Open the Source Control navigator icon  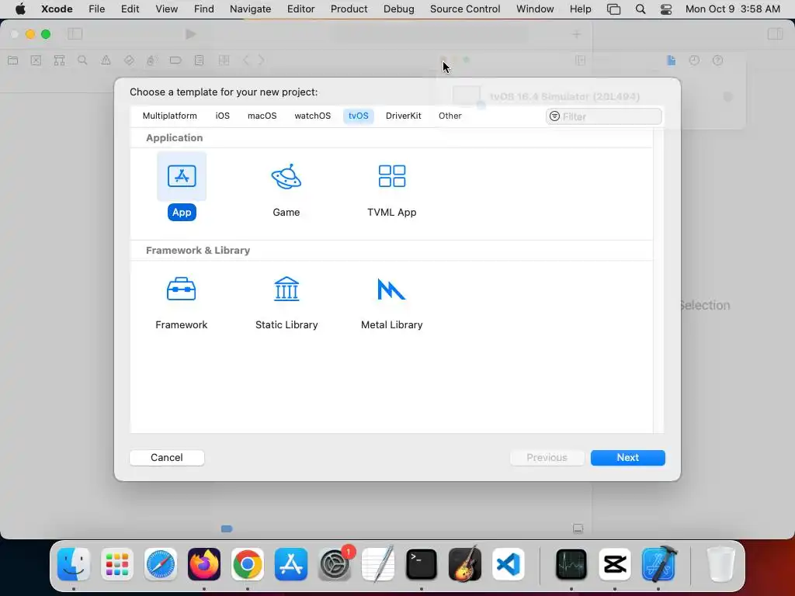[36, 61]
